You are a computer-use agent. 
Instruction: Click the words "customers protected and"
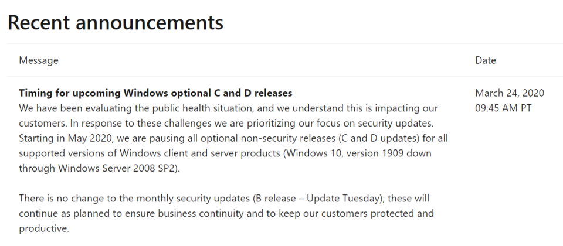click(377, 213)
